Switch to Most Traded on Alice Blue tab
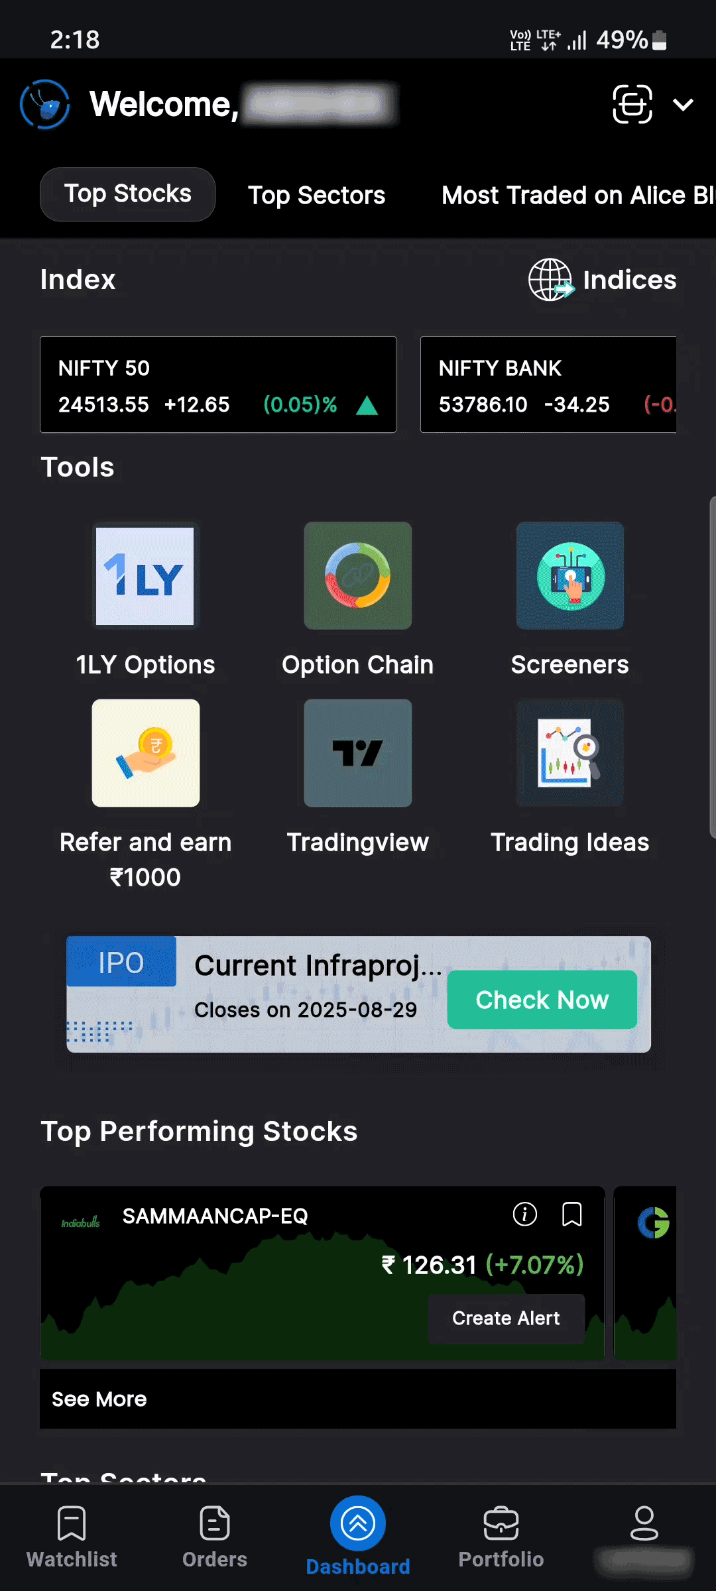Screen dimensions: 716x1591 coord(577,195)
